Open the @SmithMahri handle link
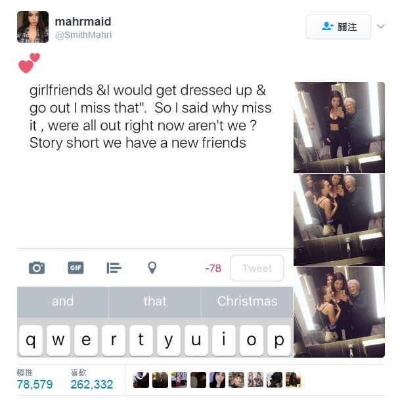The height and width of the screenshot is (401, 398). click(83, 35)
